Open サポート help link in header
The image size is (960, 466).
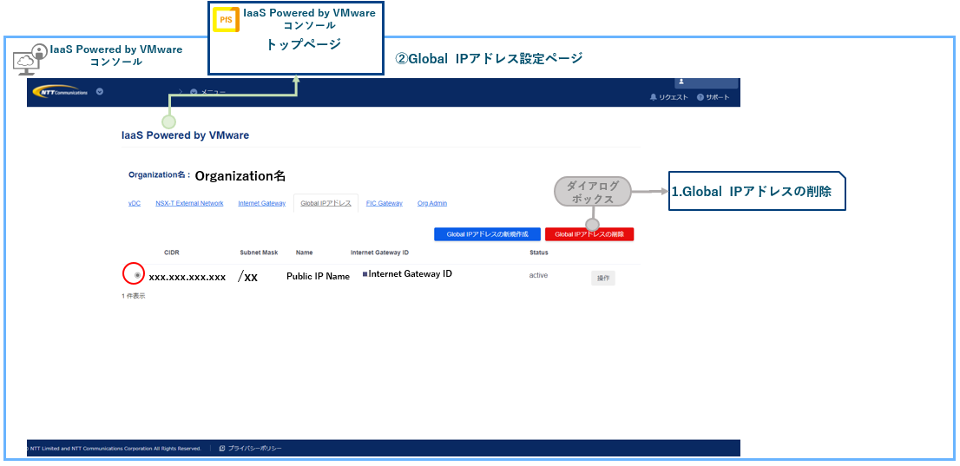(713, 98)
